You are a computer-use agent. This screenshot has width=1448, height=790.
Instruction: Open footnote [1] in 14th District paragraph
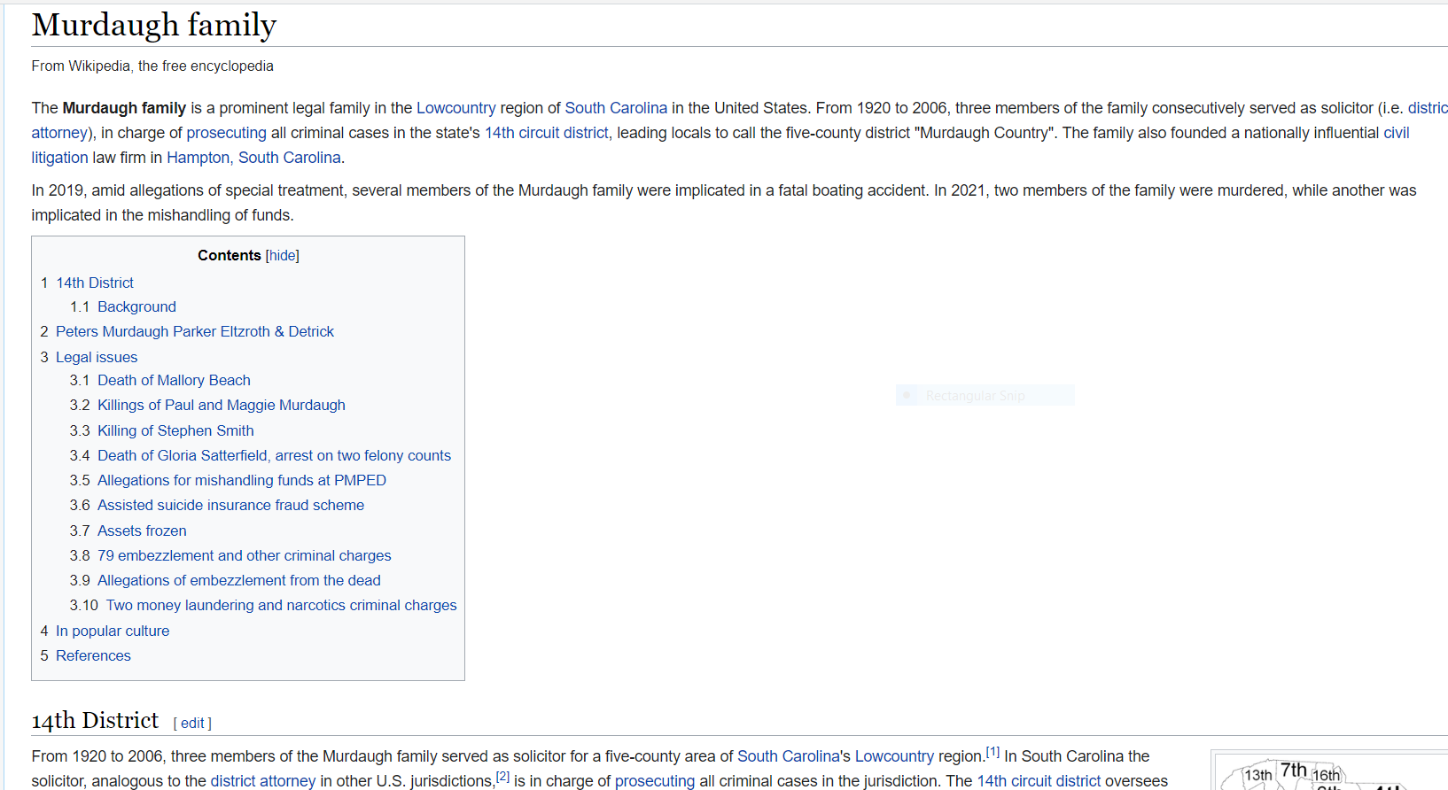[993, 752]
